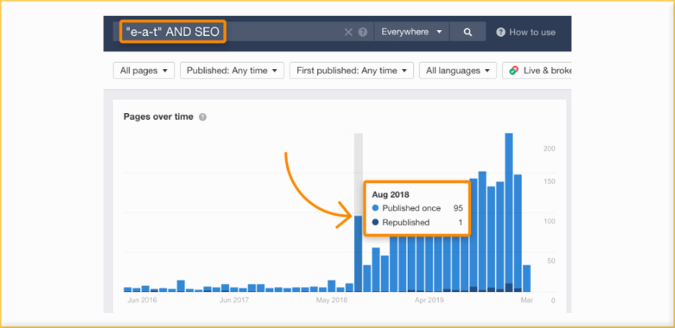This screenshot has height=328, width=675.
Task: Click the Aug 2018 tooltip title
Action: pos(391,194)
